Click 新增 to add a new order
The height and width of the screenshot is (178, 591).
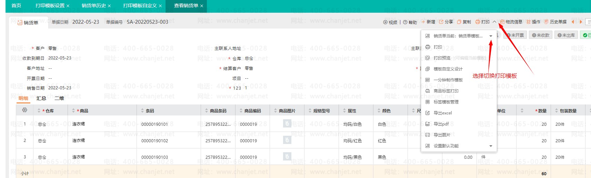pos(428,22)
